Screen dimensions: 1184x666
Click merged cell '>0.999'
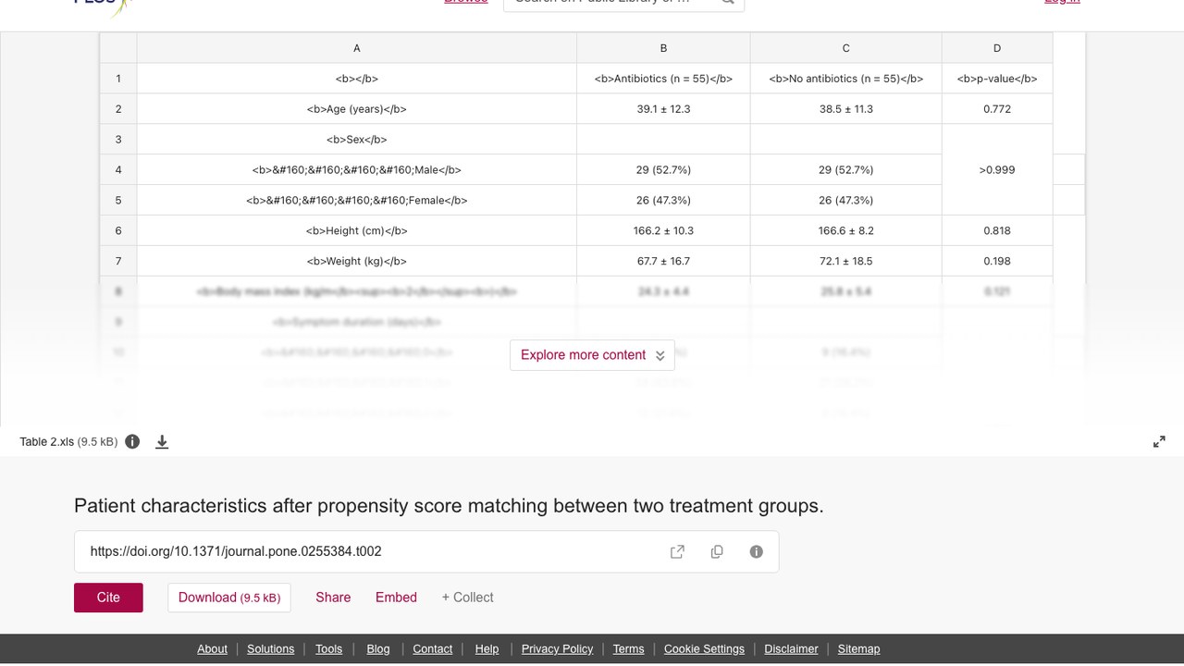997,170
